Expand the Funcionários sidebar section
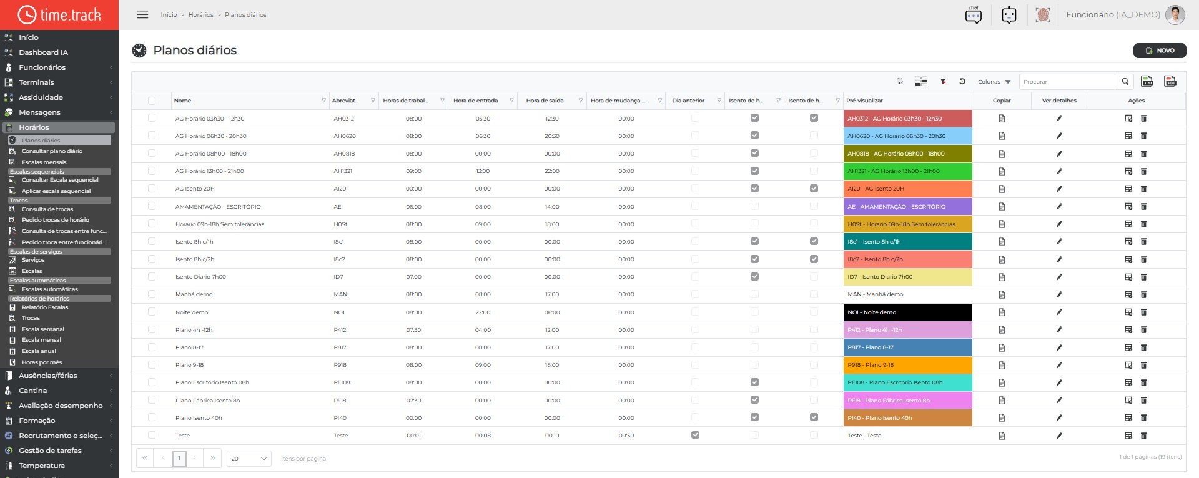 (x=59, y=67)
